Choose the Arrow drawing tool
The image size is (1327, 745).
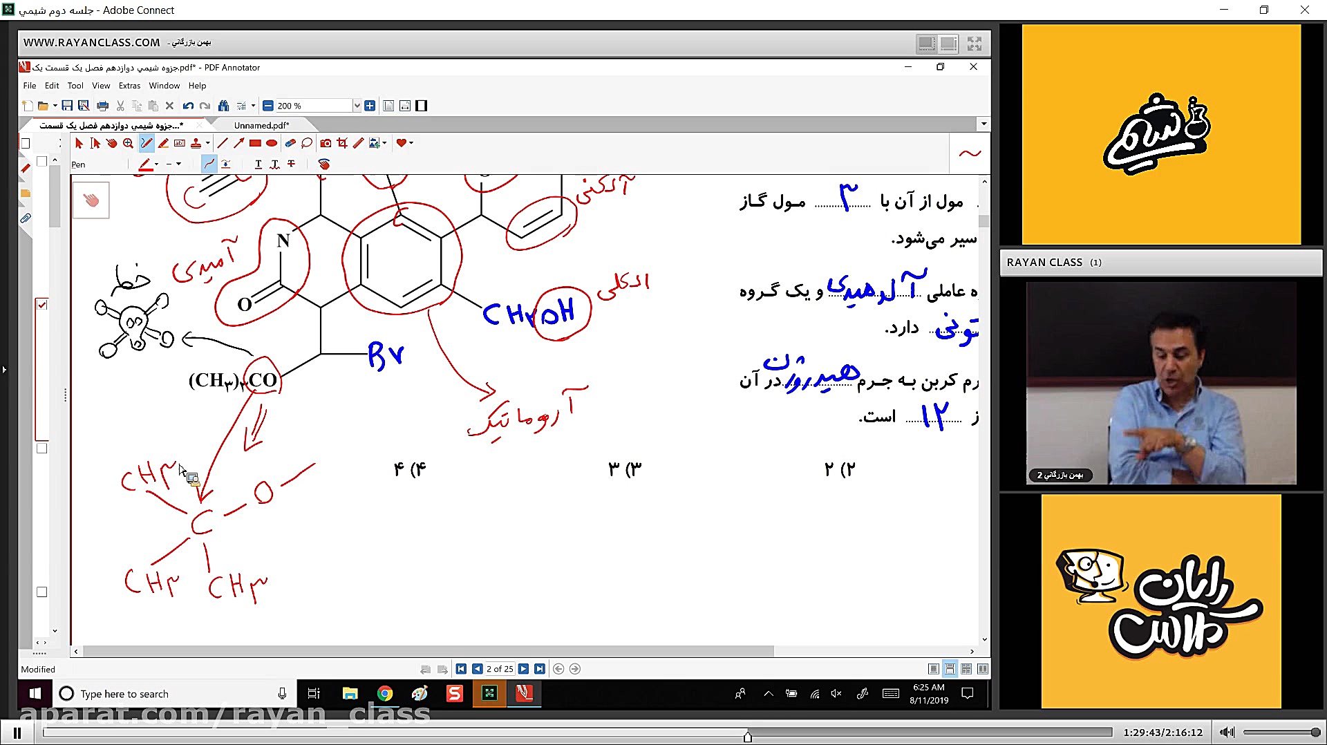(238, 143)
